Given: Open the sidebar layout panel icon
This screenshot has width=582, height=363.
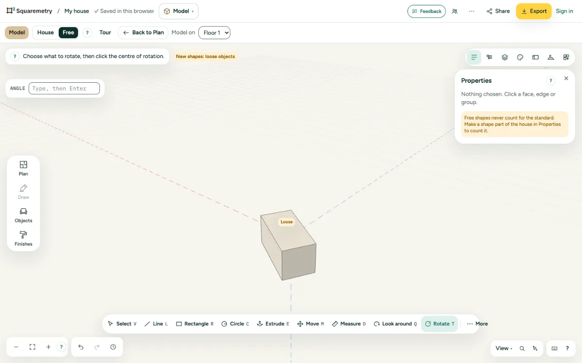Looking at the screenshot, I should click(535, 57).
